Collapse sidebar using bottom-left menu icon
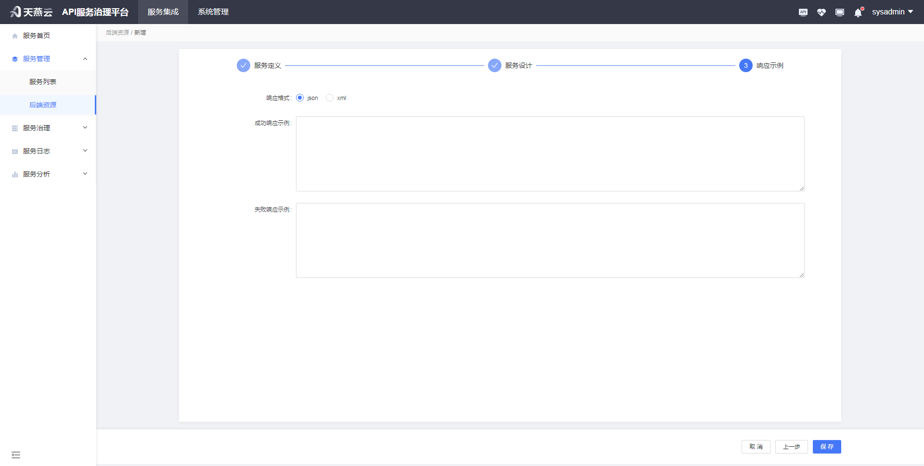Image resolution: width=924 pixels, height=466 pixels. click(x=16, y=454)
